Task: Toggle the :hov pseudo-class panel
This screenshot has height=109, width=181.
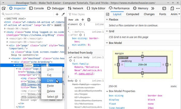Action: pyautogui.click(x=71, y=20)
